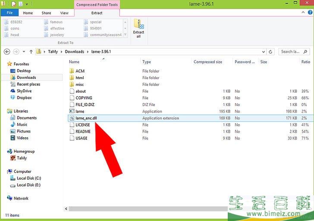Screen dimensions: 314x221
Task: Sort by Password protected column
Action: 245,62
